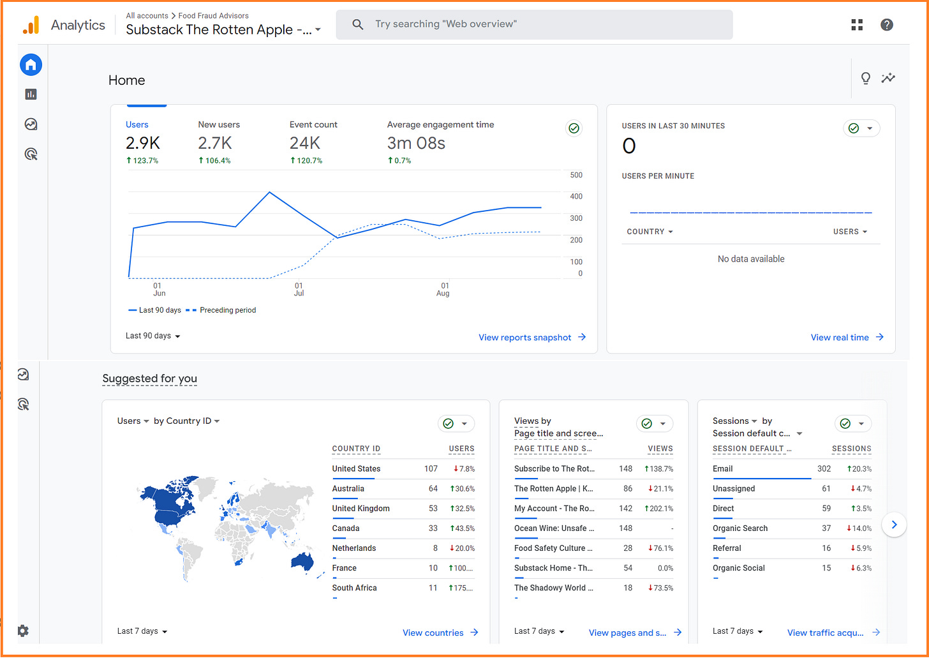Click the All accounts breadcrumb
The width and height of the screenshot is (929, 658).
pyautogui.click(x=147, y=15)
